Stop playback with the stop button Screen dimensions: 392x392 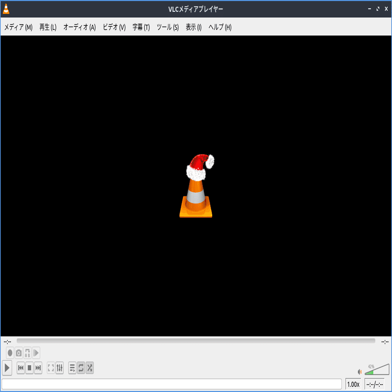pos(29,368)
